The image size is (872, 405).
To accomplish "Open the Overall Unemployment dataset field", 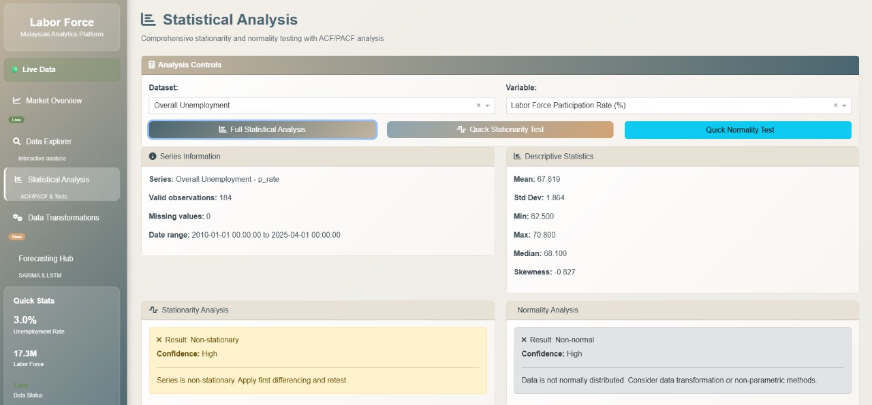I will [x=307, y=106].
